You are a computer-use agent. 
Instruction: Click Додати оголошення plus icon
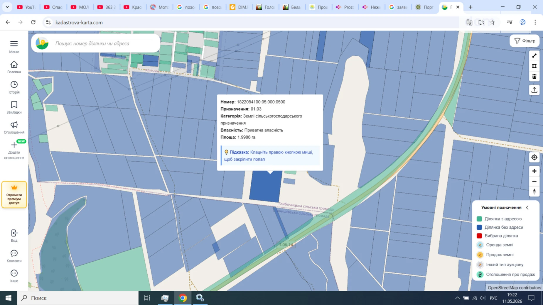point(14,145)
